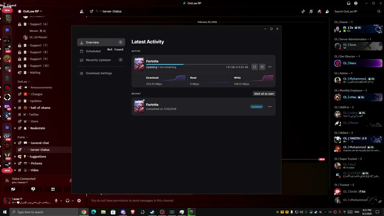Open the Threads icon in the channel header
384x216 pixels.
303,11
